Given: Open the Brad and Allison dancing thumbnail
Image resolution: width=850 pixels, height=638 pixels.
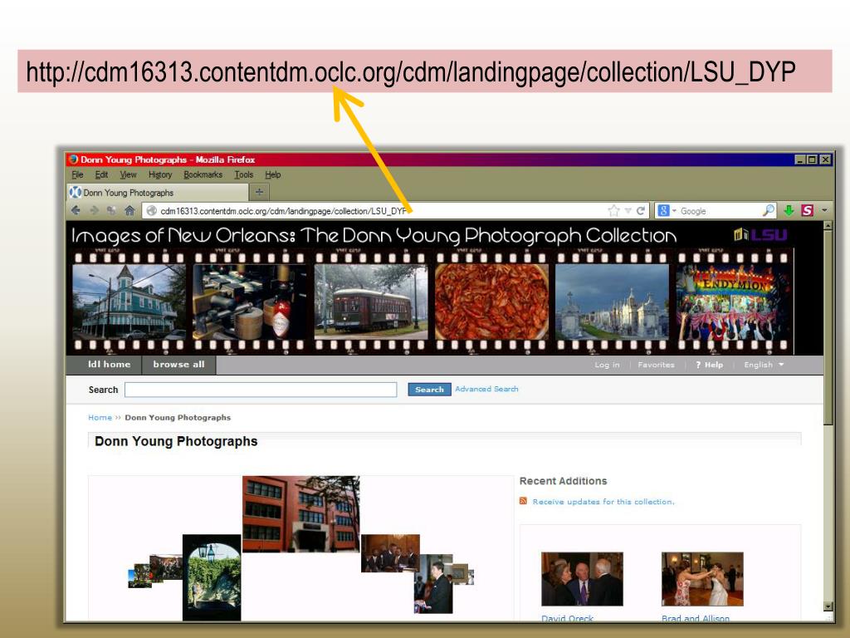Looking at the screenshot, I should (x=702, y=579).
